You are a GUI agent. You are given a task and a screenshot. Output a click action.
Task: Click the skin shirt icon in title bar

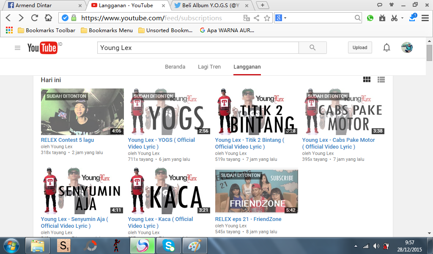tap(391, 5)
